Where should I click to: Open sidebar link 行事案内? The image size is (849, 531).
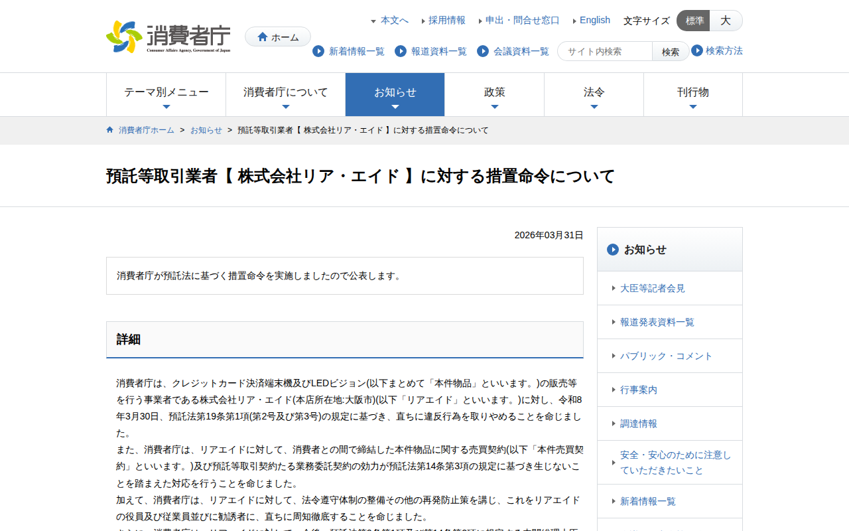point(639,390)
